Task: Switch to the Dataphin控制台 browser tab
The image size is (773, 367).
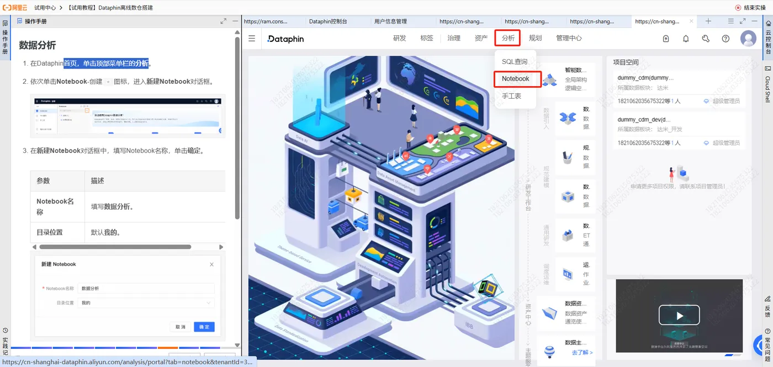Action: click(x=328, y=22)
